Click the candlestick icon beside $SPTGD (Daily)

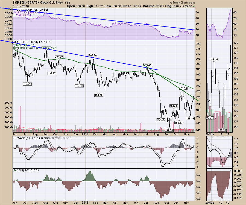(14, 42)
